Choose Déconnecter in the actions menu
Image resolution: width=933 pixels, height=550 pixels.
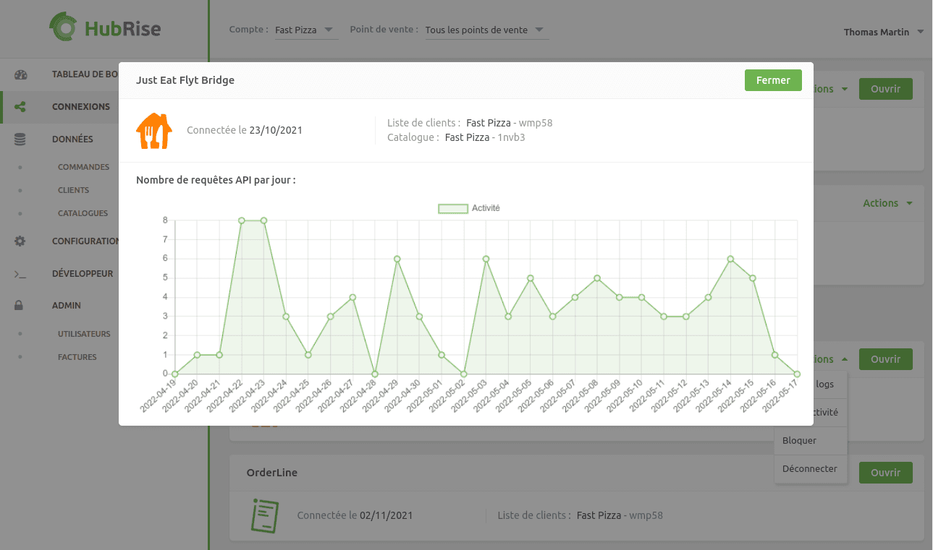click(x=809, y=469)
